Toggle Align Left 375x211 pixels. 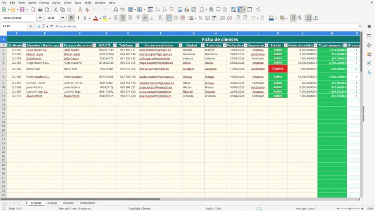pyautogui.click(x=116, y=18)
